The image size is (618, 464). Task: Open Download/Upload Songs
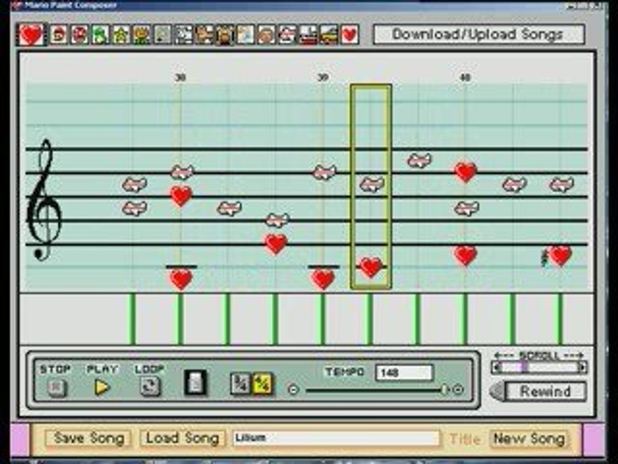[478, 35]
